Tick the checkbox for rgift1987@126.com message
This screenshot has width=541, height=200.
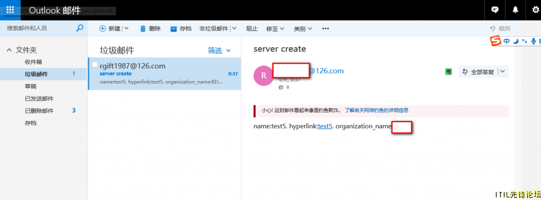click(x=95, y=65)
